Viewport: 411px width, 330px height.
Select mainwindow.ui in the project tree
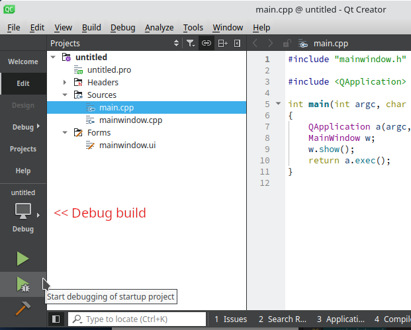coord(127,145)
